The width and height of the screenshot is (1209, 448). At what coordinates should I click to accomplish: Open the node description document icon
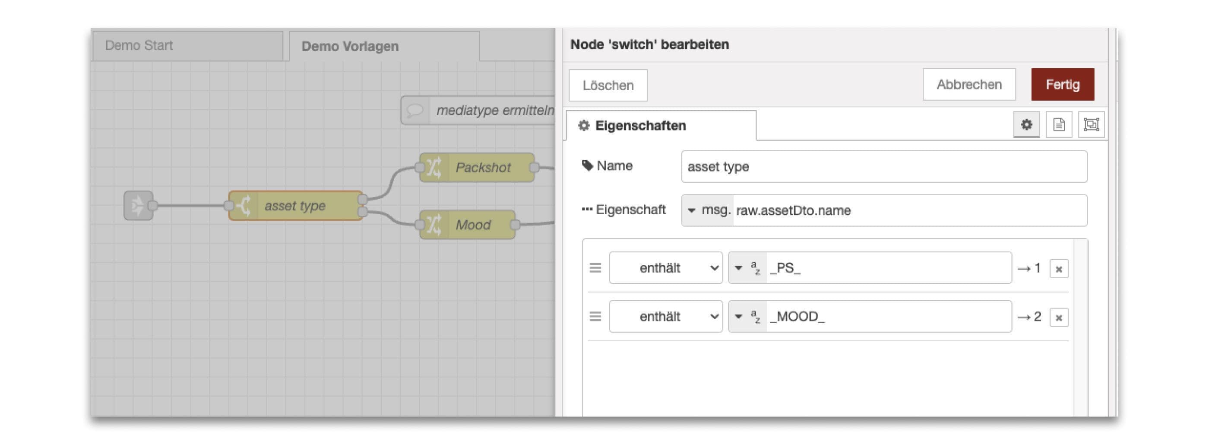pos(1058,124)
